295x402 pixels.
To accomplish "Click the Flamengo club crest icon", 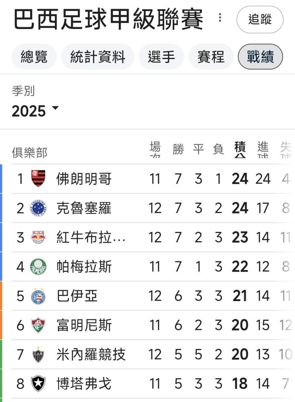I will 39,178.
